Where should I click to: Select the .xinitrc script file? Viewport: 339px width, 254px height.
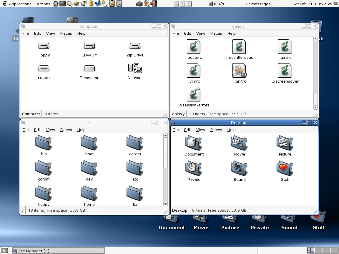pos(240,71)
